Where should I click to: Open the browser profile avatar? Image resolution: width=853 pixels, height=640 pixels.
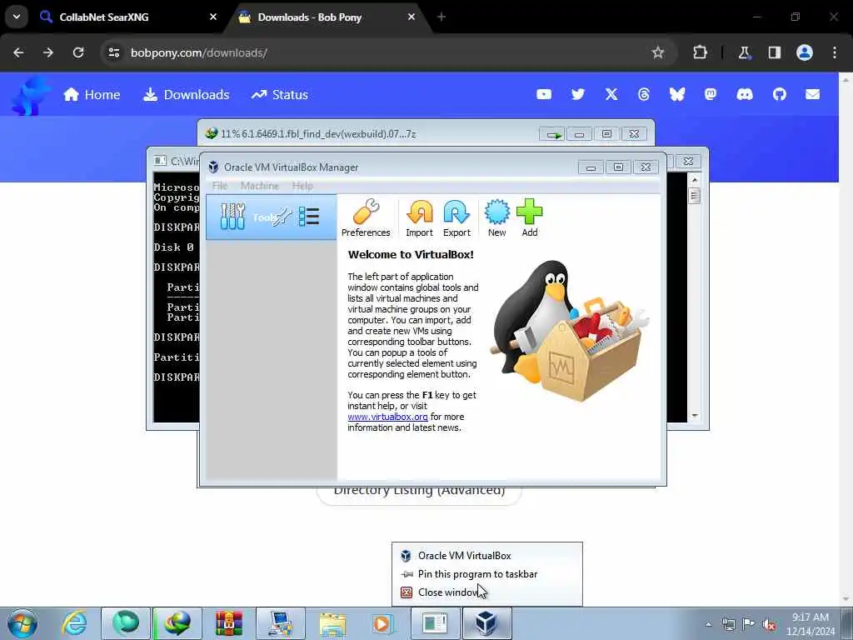tap(805, 52)
